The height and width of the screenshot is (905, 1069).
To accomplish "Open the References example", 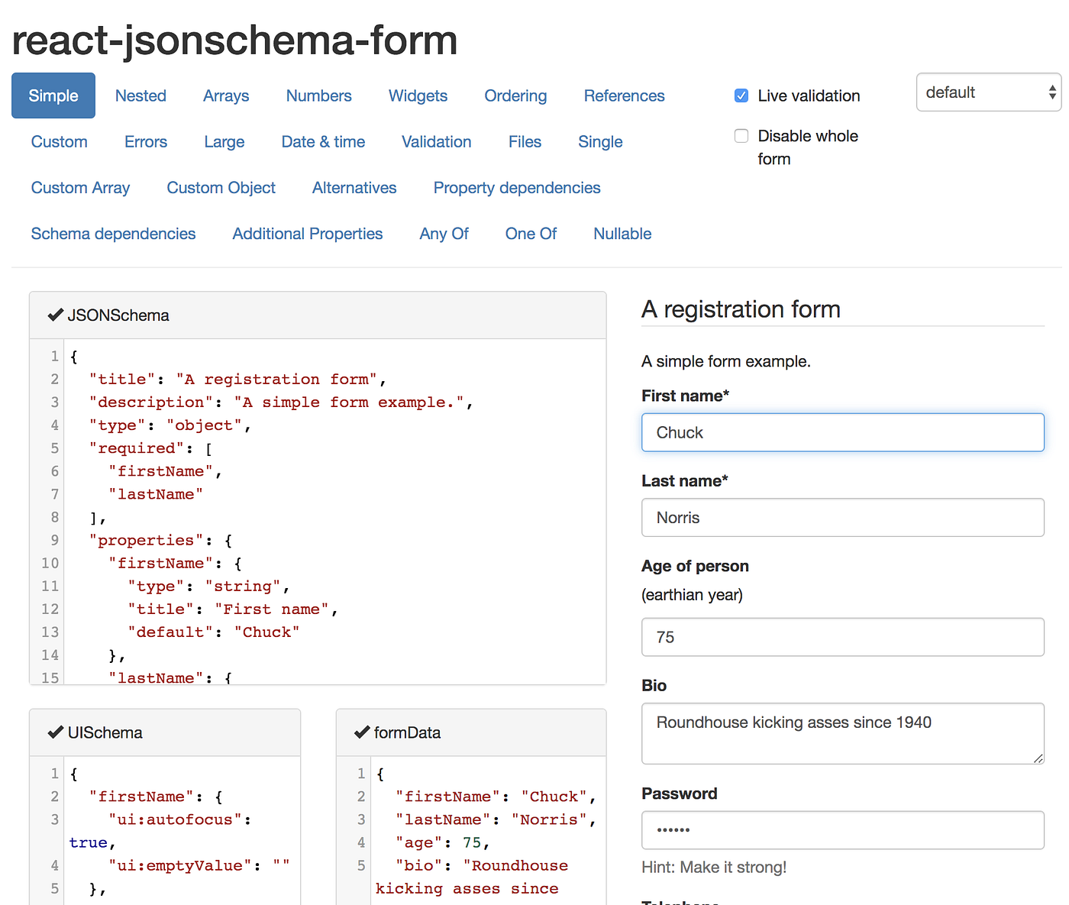I will click(x=624, y=95).
